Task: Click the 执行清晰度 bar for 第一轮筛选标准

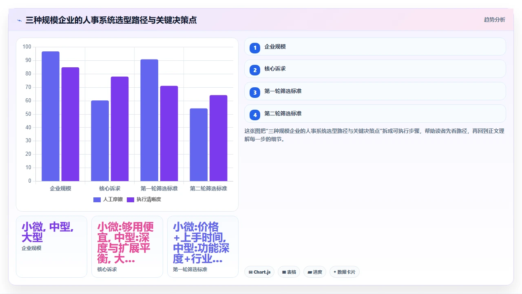Action: point(169,133)
